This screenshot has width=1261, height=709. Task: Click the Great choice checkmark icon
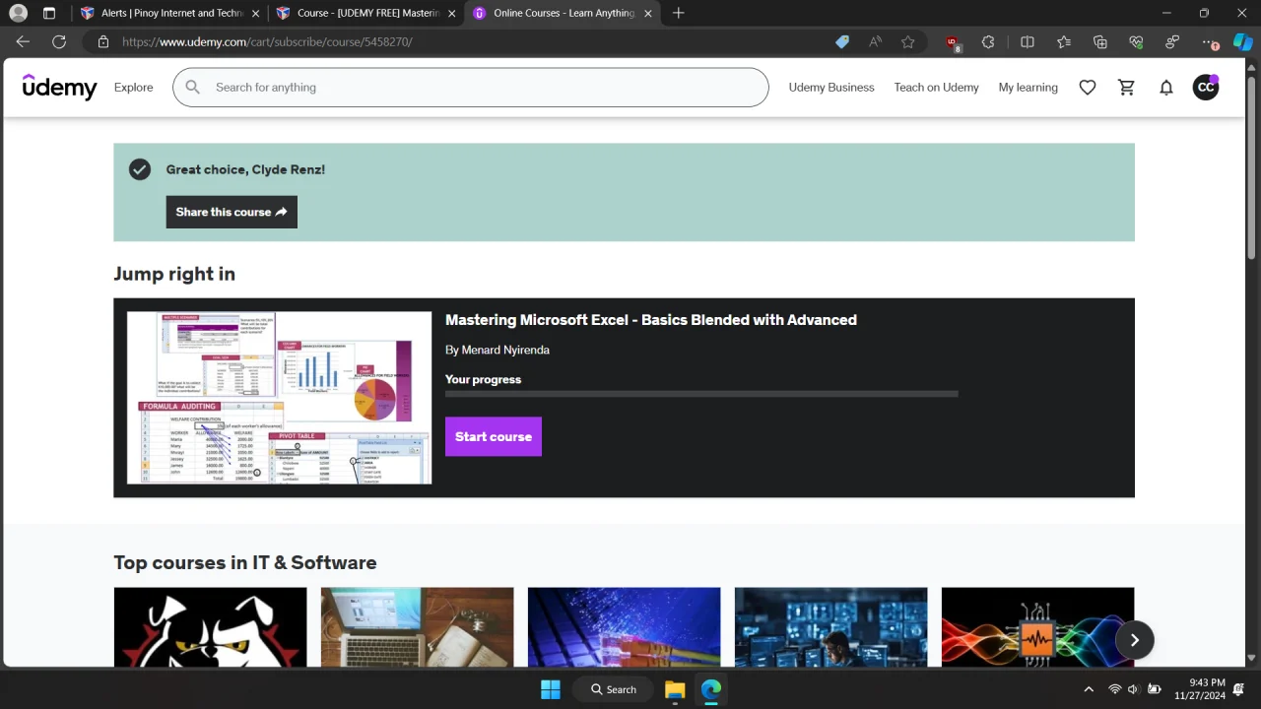(140, 169)
